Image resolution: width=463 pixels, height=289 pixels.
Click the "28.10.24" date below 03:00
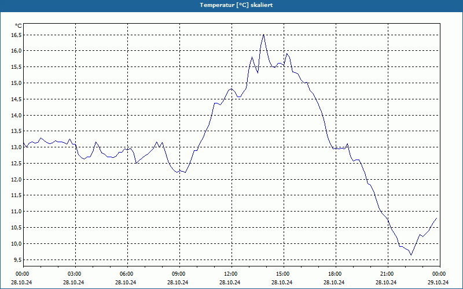[74, 283]
